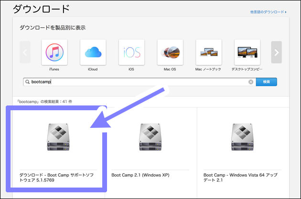Click the iOS label under the icon
This screenshot has width=301, height=199.
tap(131, 69)
